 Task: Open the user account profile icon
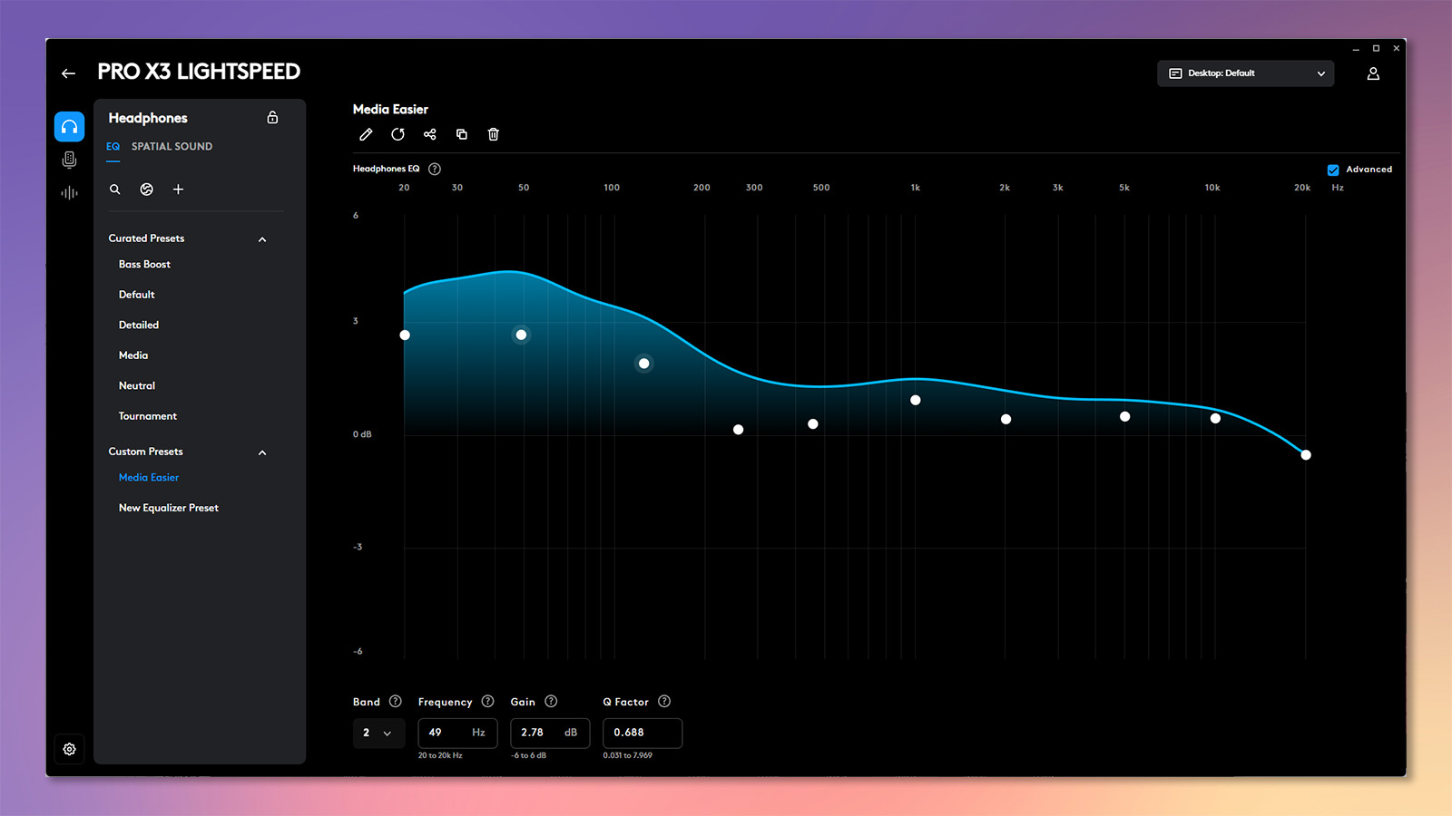click(x=1373, y=73)
